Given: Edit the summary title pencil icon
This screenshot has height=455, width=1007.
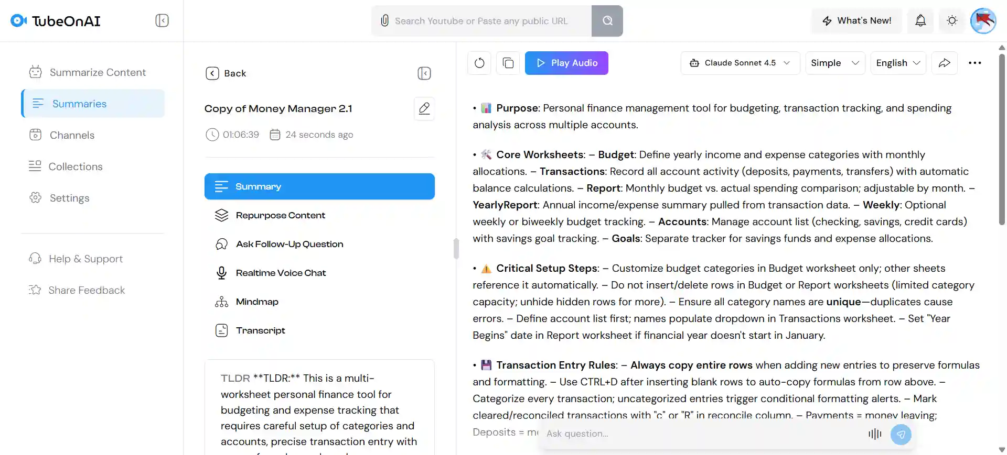Looking at the screenshot, I should (424, 108).
